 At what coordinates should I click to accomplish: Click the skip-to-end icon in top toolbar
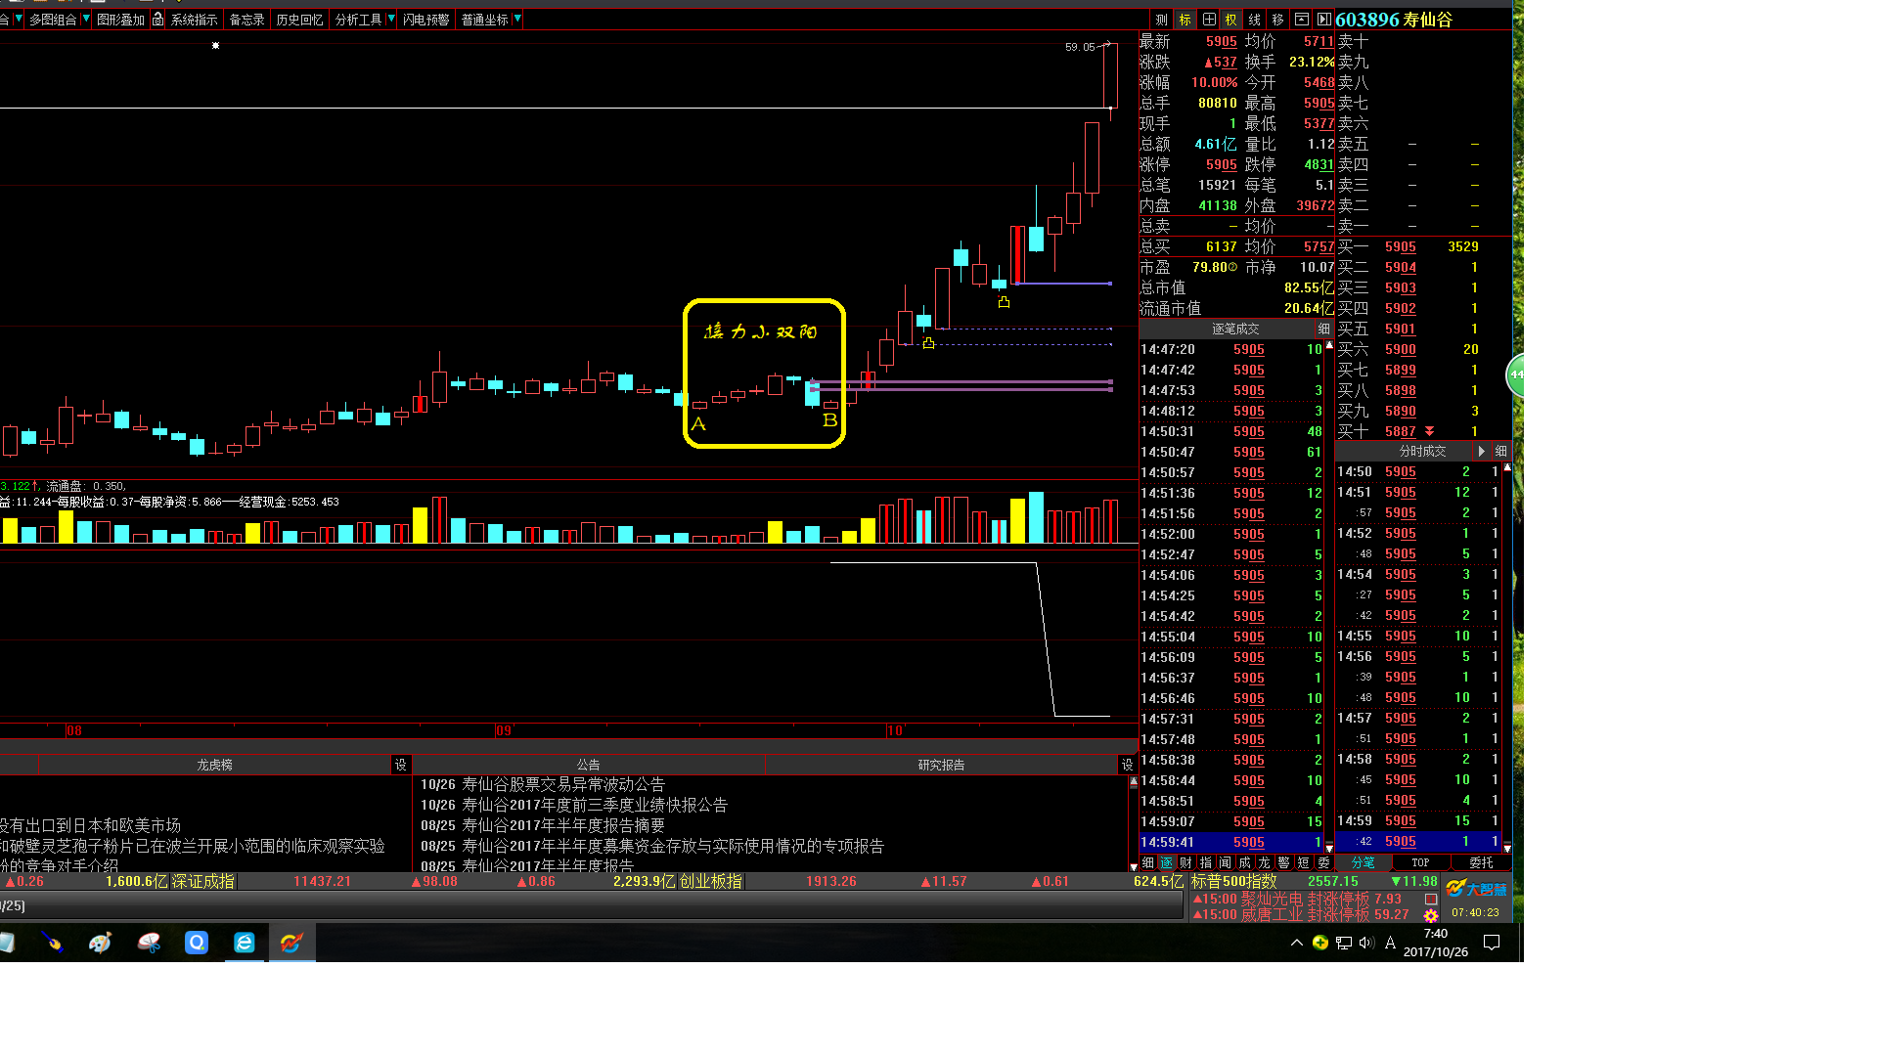point(1323,20)
